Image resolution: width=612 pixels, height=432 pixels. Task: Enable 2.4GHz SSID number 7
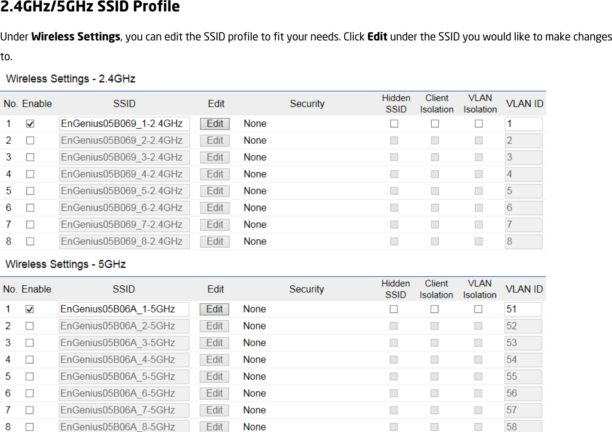pyautogui.click(x=30, y=225)
